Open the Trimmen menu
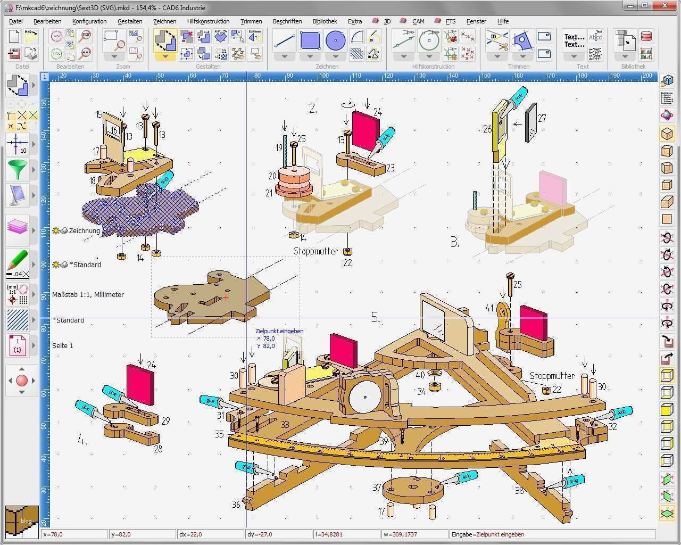Screen dimensions: 681x545 (x=251, y=21)
